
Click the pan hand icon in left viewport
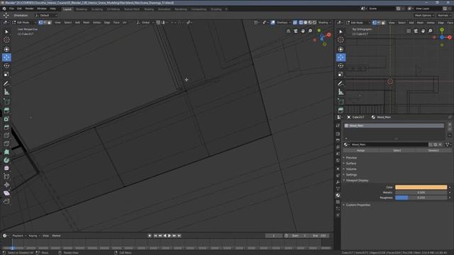tap(303, 30)
